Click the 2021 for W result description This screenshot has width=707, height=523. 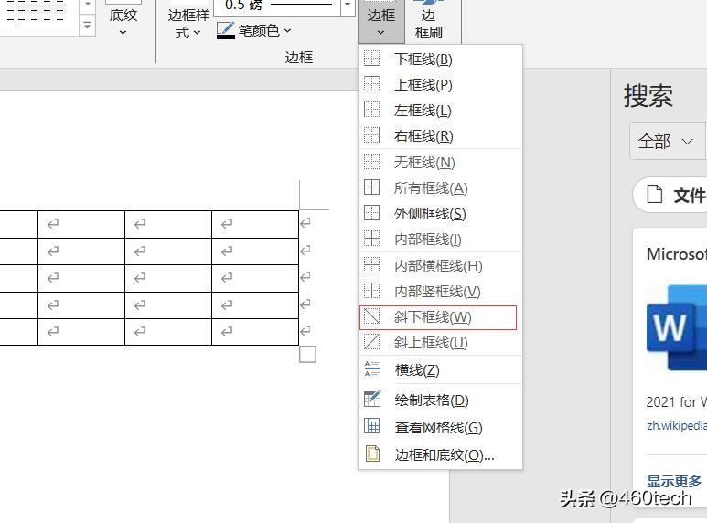[676, 401]
